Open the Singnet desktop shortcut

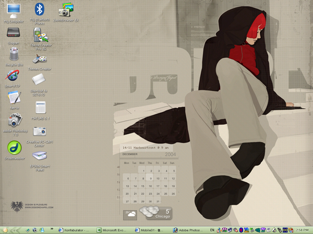[14, 36]
